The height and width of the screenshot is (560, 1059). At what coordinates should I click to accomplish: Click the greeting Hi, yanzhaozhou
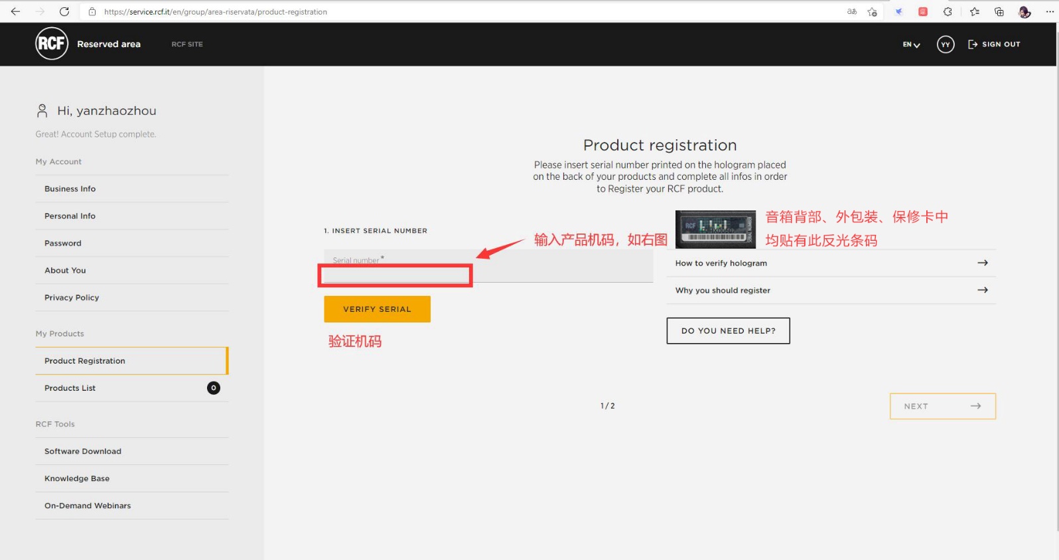[x=107, y=111]
